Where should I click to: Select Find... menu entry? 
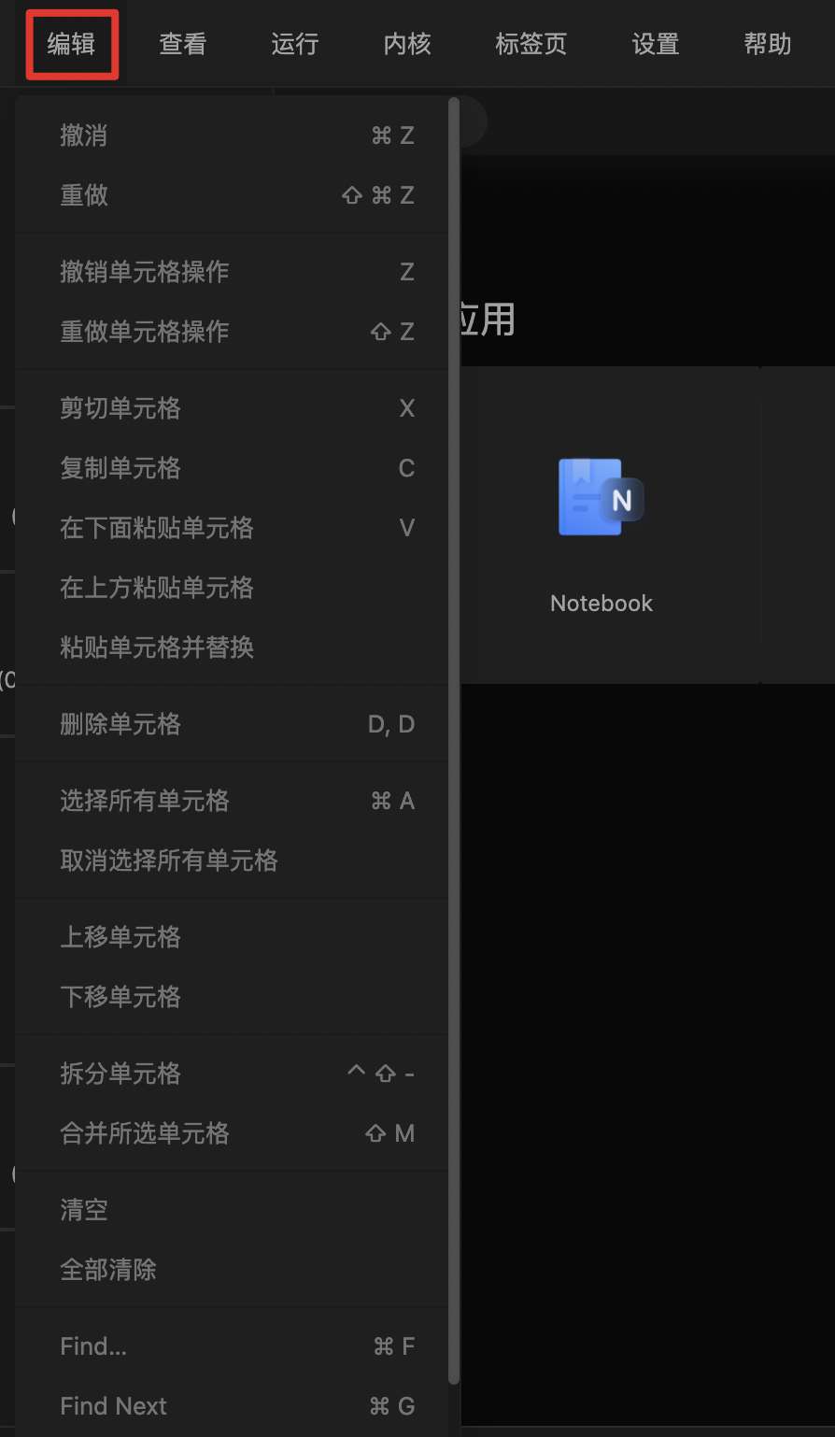pos(232,1346)
